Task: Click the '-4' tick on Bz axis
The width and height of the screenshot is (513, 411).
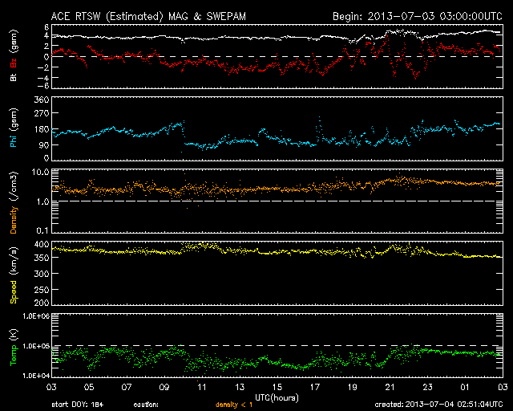Action: pos(44,79)
